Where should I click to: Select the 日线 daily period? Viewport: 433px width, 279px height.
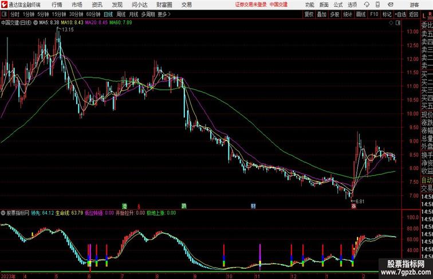coord(108,14)
